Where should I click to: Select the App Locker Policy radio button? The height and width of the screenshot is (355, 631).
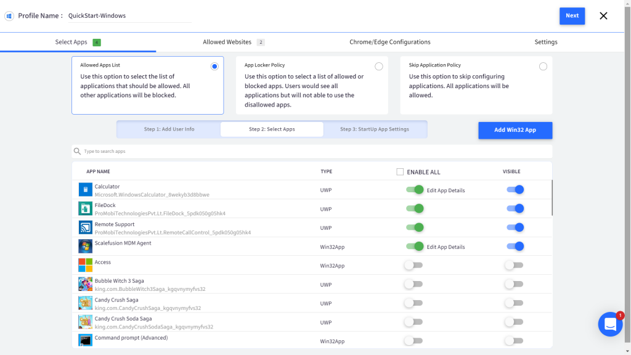point(379,67)
